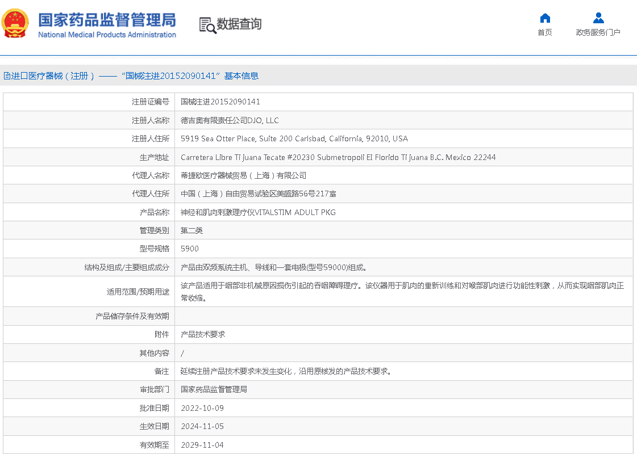The width and height of the screenshot is (637, 454).
Task: Click the national emblem logo icon
Action: (15, 23)
